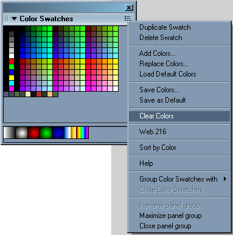The image size is (233, 235).
Task: Choose Duplicate Swatch from the menu
Action: [x=165, y=27]
